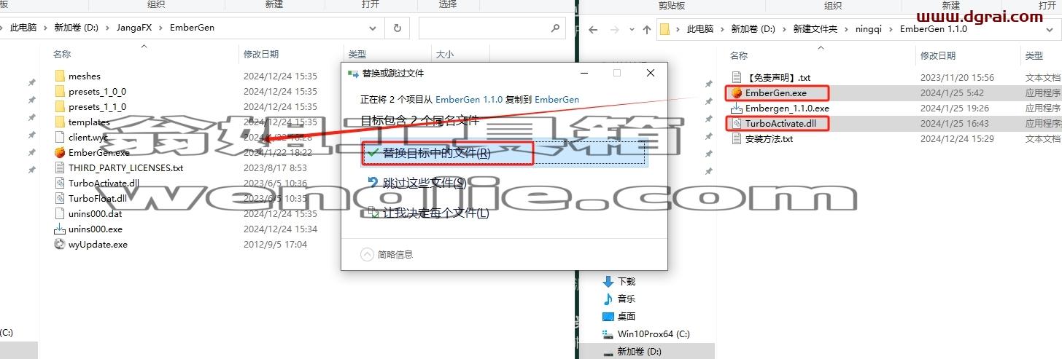
Task: Open 音乐 in the navigation pane
Action: 627,299
